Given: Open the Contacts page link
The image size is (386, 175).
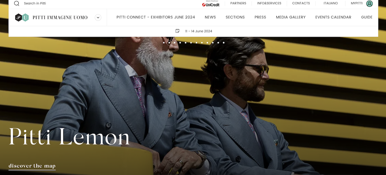Looking at the screenshot, I should (x=301, y=3).
